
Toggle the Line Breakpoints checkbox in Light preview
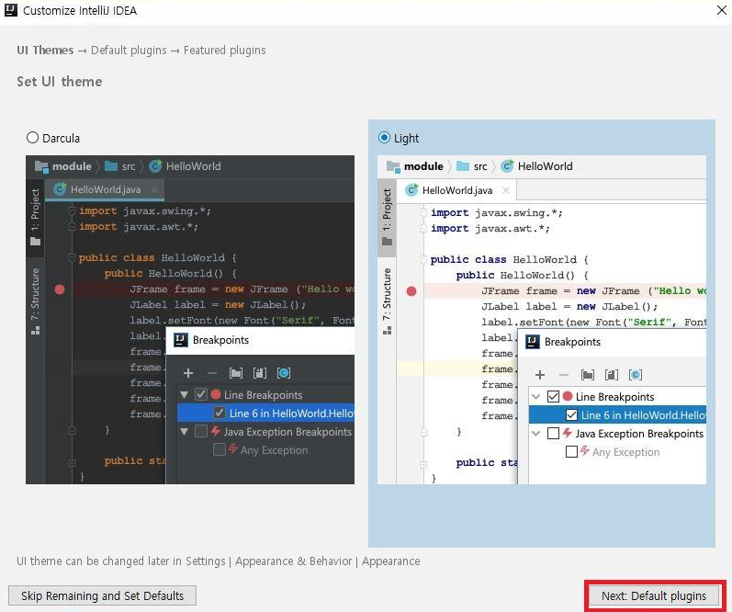click(x=553, y=397)
